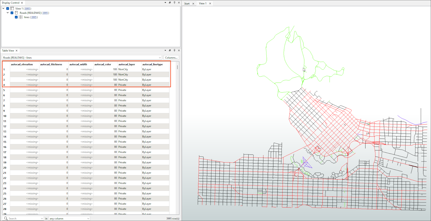Close Display Control panel with top-right X

(179, 3)
